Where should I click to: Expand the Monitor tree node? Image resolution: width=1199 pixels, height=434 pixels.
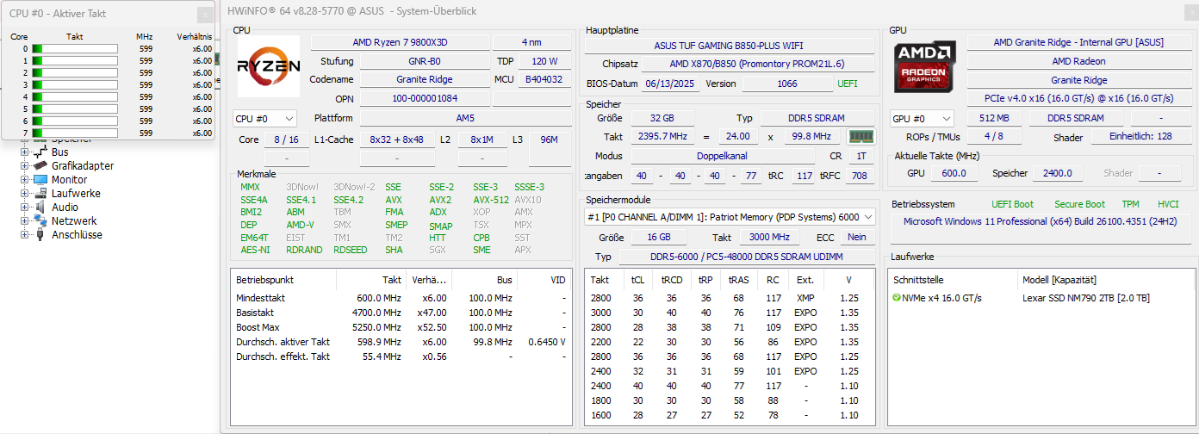[24, 180]
